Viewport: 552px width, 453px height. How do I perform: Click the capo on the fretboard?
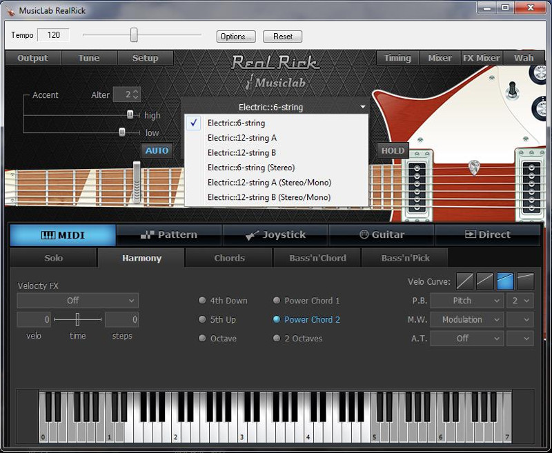click(x=137, y=182)
